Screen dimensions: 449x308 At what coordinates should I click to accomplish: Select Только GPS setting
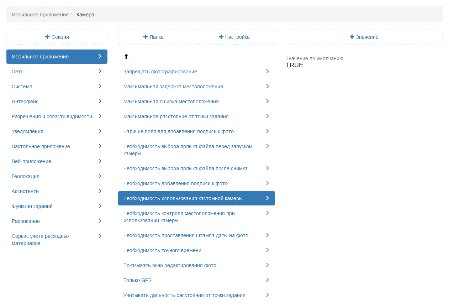point(196,280)
